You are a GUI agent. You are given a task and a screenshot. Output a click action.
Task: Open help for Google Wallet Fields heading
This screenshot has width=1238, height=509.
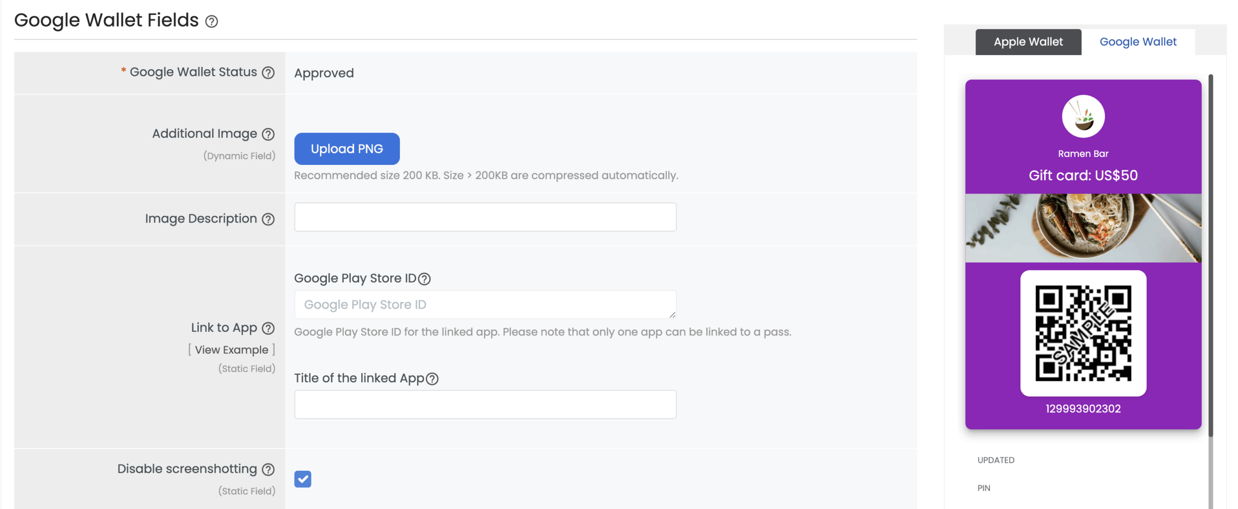point(211,21)
